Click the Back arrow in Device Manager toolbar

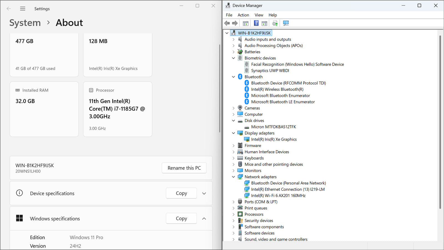point(227,23)
